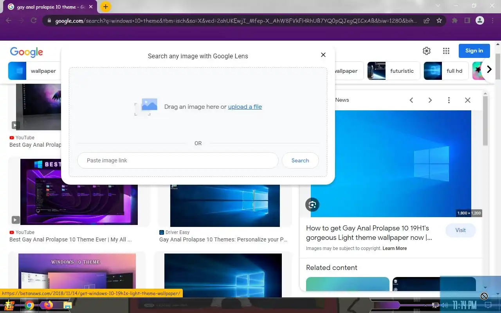Screen dimensions: 501x313
Task: Go to Google home via logo
Action: coord(27,52)
